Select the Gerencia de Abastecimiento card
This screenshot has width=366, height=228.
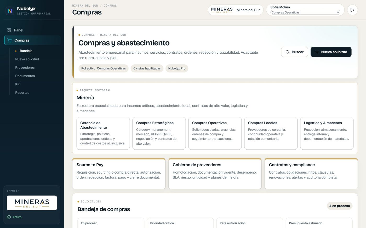103,133
